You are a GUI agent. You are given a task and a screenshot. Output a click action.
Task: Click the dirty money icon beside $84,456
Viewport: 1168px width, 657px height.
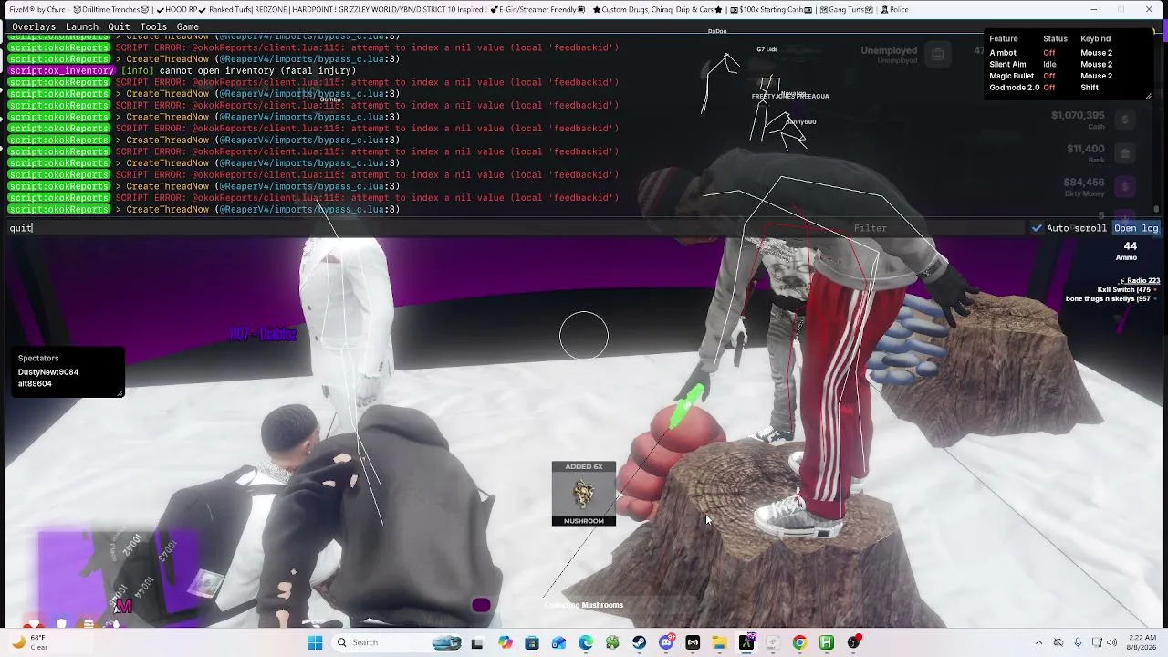pyautogui.click(x=1125, y=186)
